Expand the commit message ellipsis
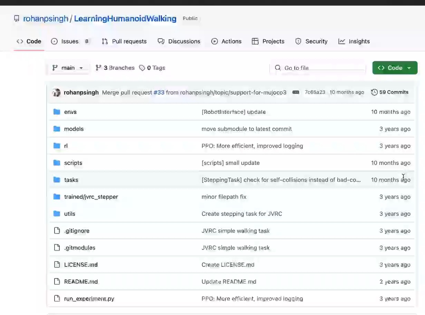 tap(296, 92)
